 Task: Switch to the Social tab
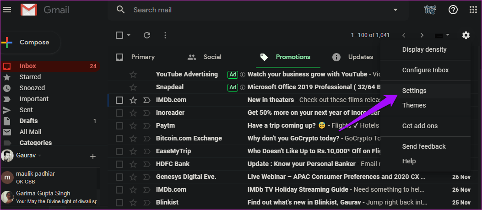pos(205,57)
